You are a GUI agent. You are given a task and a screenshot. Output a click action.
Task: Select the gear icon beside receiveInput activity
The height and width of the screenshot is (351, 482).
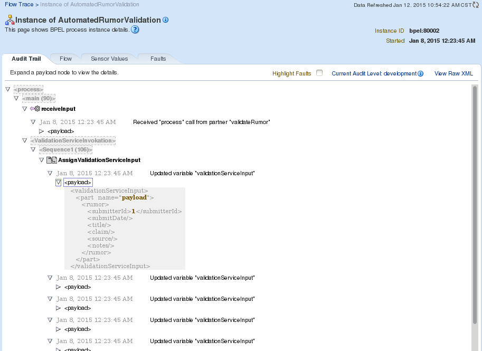tap(37, 108)
